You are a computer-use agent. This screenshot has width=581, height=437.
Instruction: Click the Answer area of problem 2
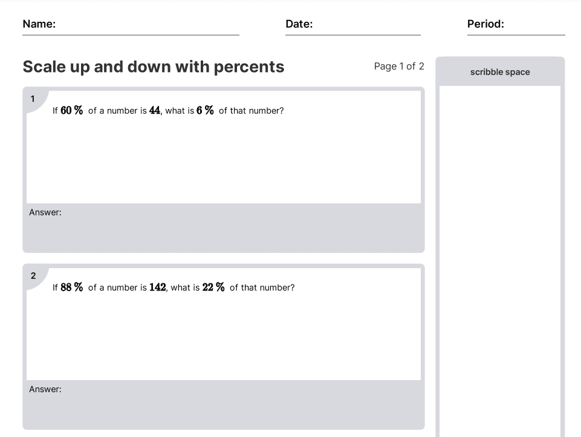[224, 405]
